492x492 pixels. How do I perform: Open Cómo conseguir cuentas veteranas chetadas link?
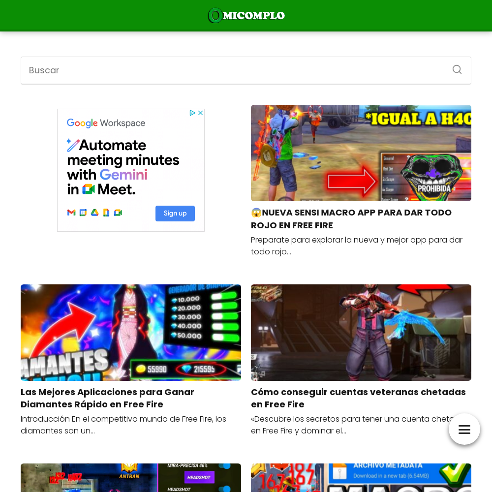click(358, 398)
